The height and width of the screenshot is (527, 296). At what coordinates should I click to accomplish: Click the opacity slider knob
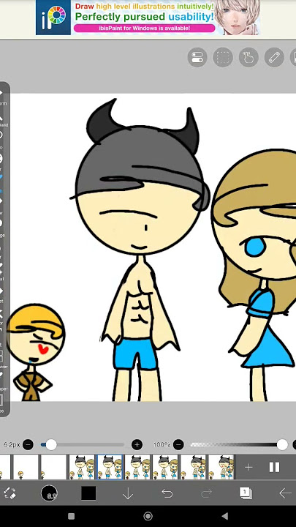tap(282, 445)
